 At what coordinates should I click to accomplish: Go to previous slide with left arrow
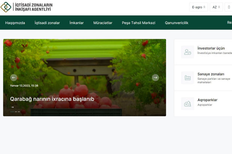14,78
